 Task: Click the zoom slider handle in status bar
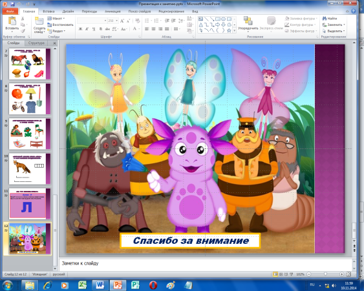(325, 274)
